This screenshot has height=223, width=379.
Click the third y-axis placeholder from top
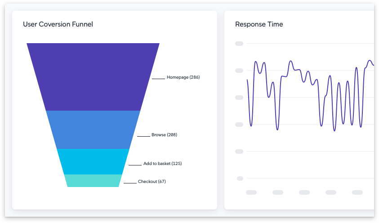(239, 98)
